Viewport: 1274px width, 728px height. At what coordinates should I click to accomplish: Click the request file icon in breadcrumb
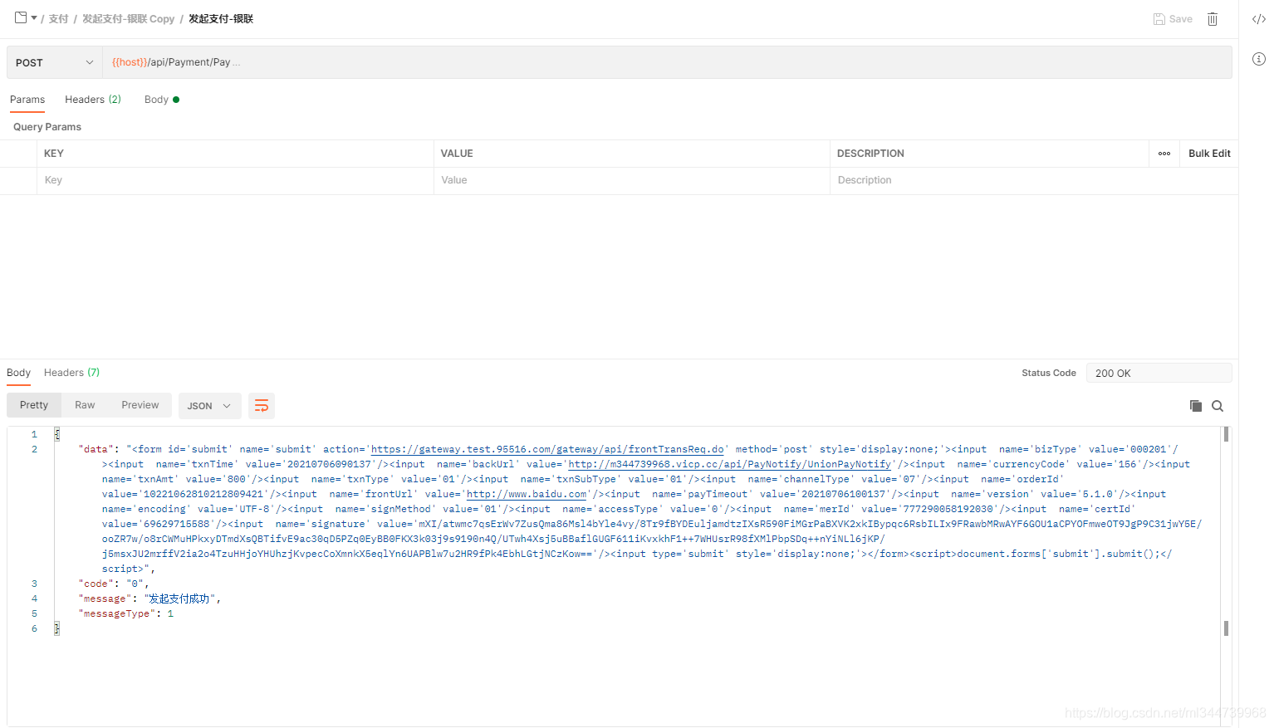21,17
